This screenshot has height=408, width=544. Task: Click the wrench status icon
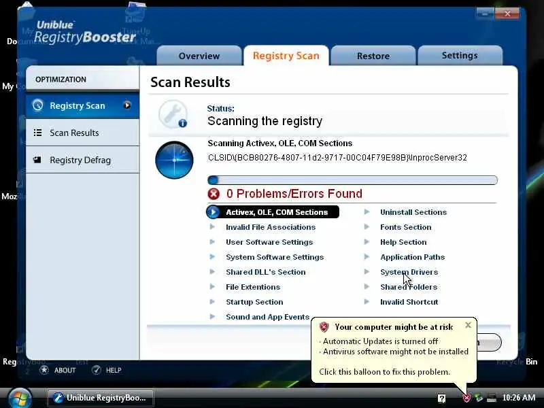(173, 114)
